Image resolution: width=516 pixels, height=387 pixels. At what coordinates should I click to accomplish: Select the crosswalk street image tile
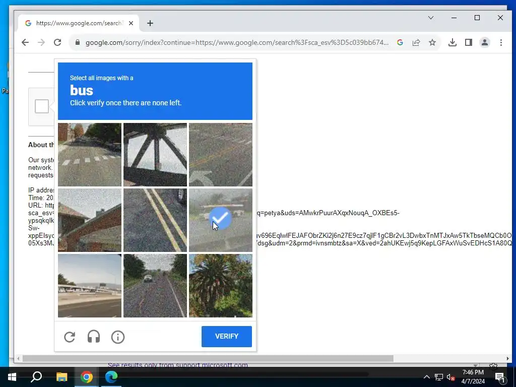pos(90,155)
